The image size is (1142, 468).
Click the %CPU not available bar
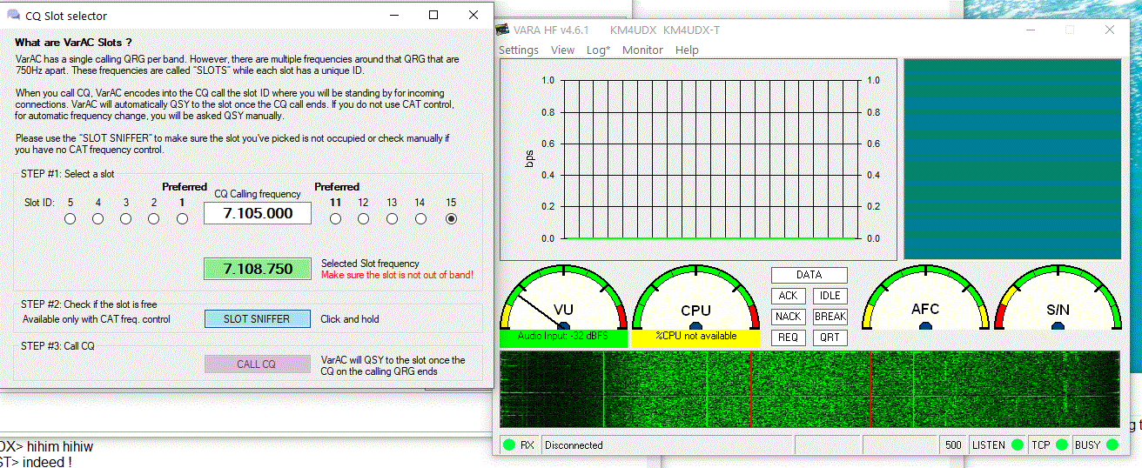coord(695,338)
